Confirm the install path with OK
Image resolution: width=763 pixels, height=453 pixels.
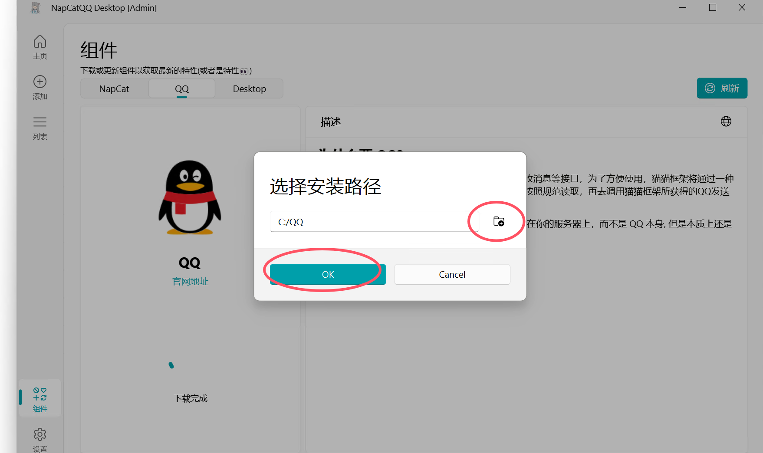pos(328,275)
